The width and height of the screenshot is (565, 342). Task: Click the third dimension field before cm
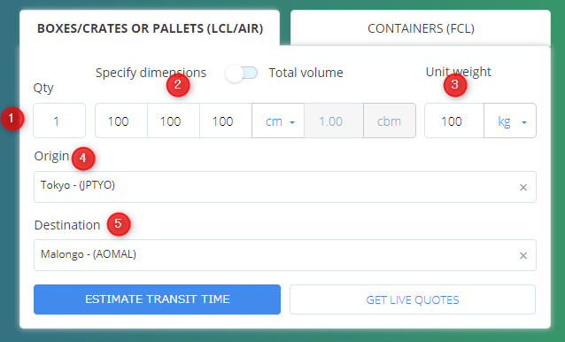coord(226,120)
